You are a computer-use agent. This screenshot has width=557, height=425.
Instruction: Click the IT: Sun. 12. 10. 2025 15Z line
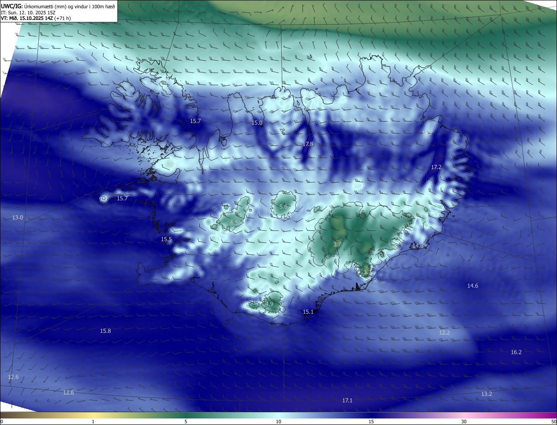point(28,12)
